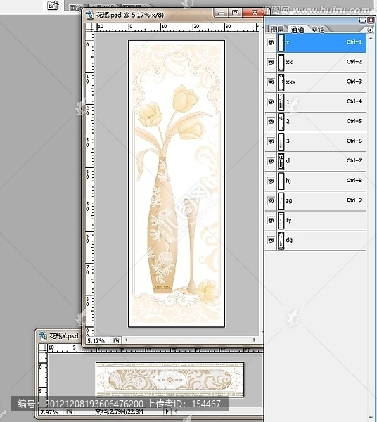
Task: Maximize the 花瓶.psd document window
Action: click(x=235, y=13)
